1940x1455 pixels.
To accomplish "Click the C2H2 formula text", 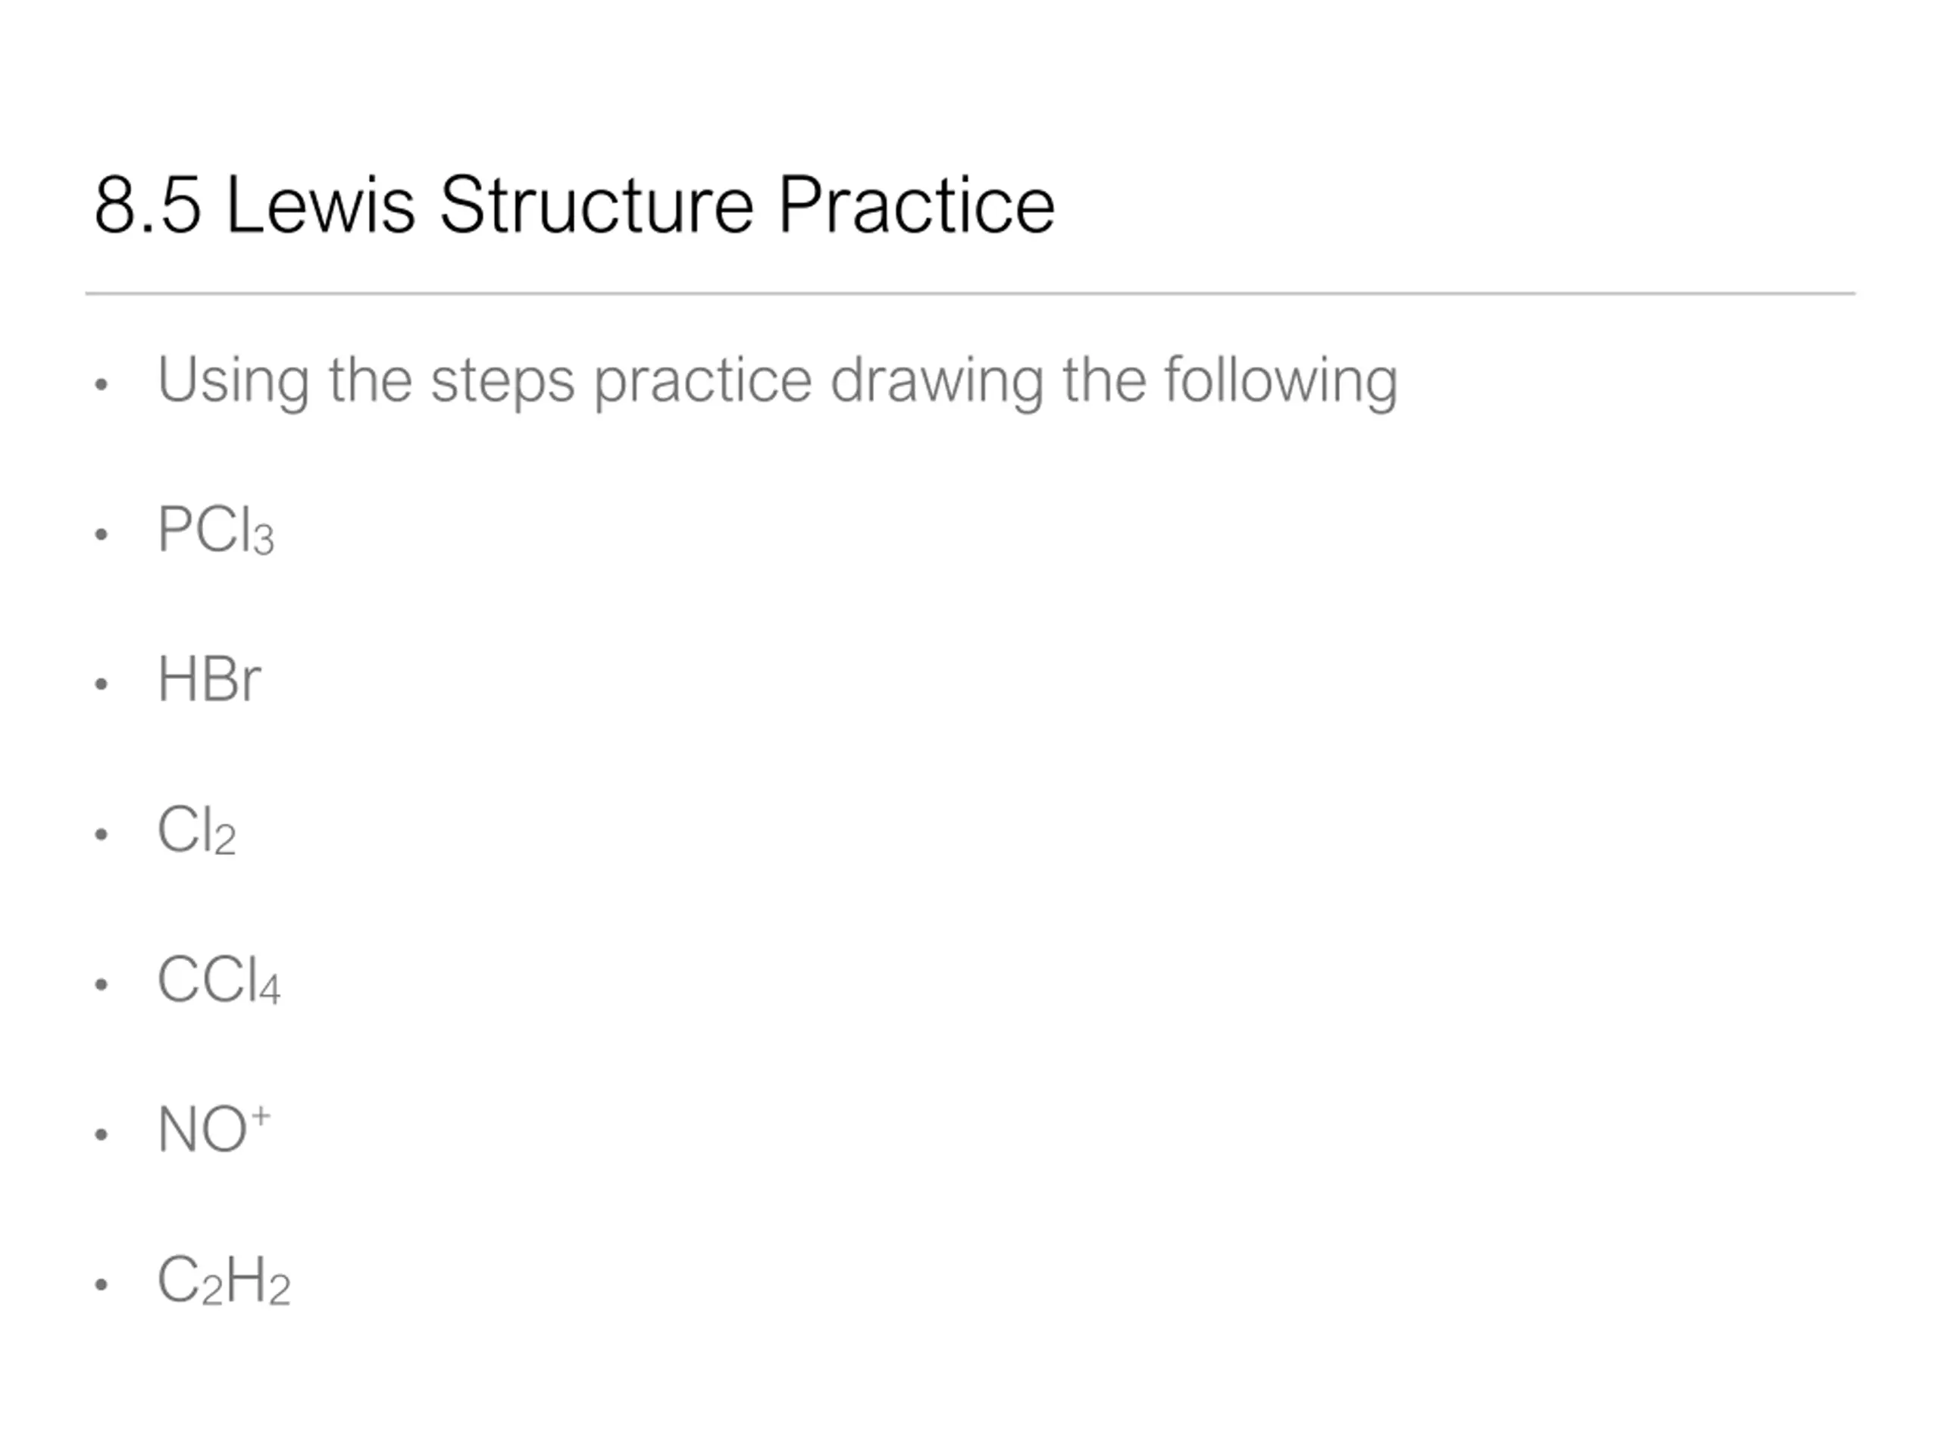I will point(224,1281).
